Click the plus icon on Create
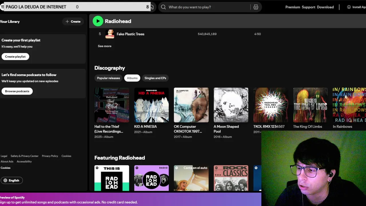The height and width of the screenshot is (206, 366). (67, 21)
